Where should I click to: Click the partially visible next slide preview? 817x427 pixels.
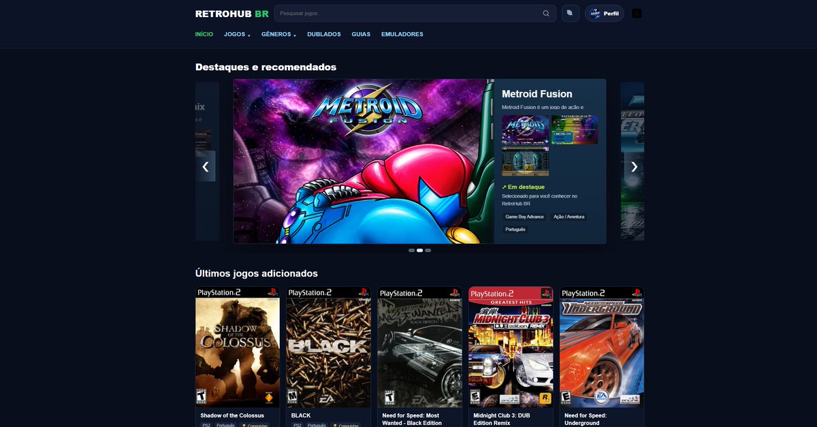[632, 161]
